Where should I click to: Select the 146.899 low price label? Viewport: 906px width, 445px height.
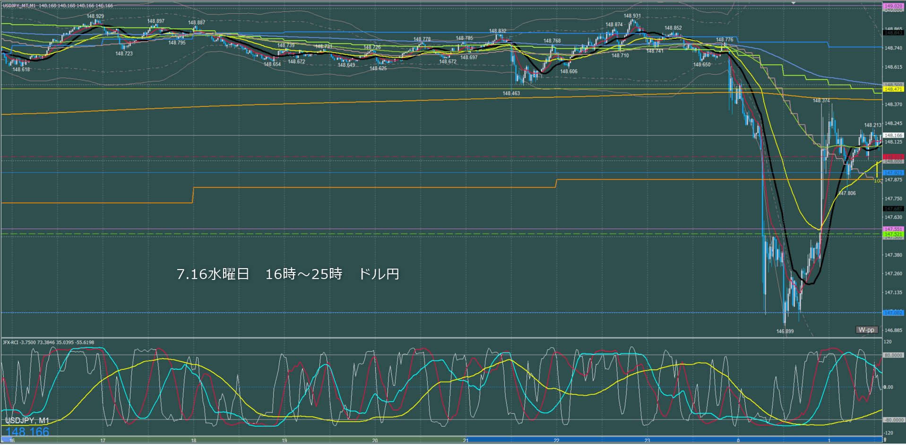(x=785, y=332)
